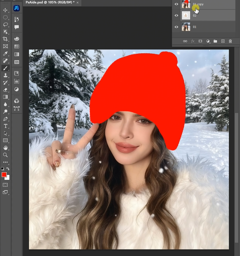
Task: Hide the 02 layer
Action: click(x=176, y=15)
